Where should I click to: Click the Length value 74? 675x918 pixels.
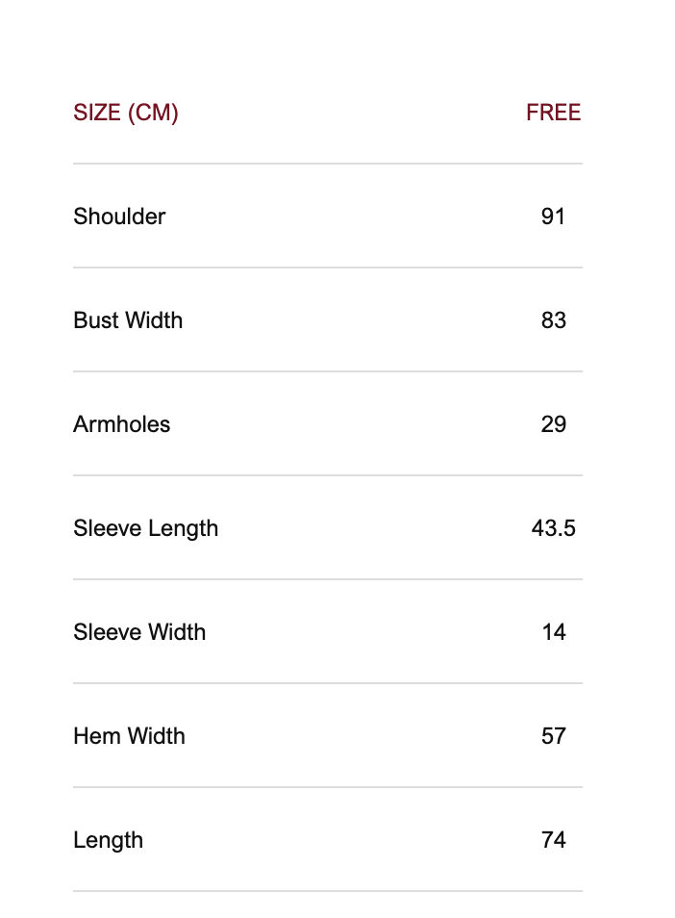(553, 840)
